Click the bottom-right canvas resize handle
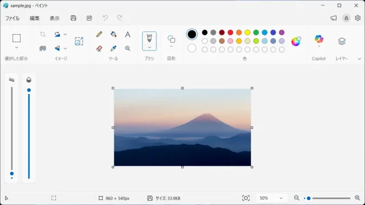This screenshot has height=205, width=365. [252, 167]
